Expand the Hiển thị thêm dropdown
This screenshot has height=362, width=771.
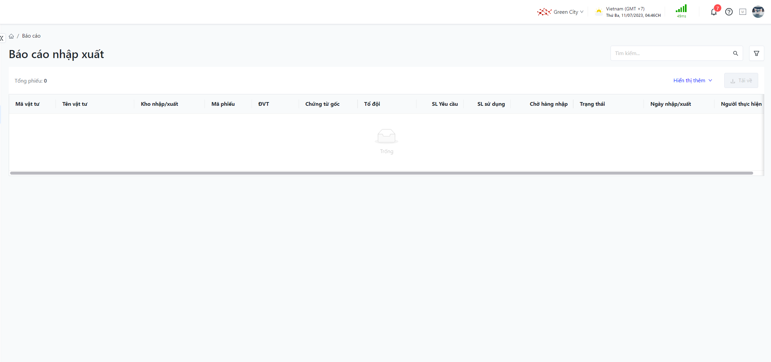coord(693,81)
